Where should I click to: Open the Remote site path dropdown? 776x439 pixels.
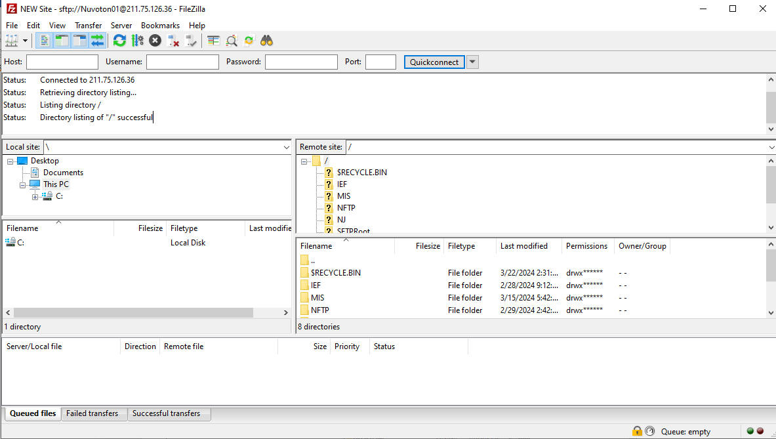(771, 148)
